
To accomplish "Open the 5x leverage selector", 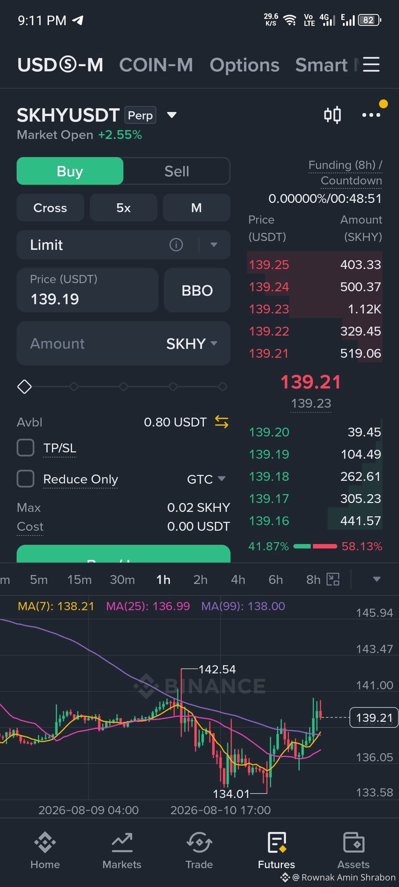I will 123,208.
